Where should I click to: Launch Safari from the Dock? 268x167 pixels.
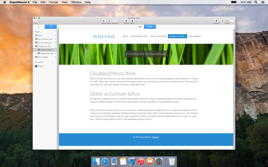click(x=105, y=161)
